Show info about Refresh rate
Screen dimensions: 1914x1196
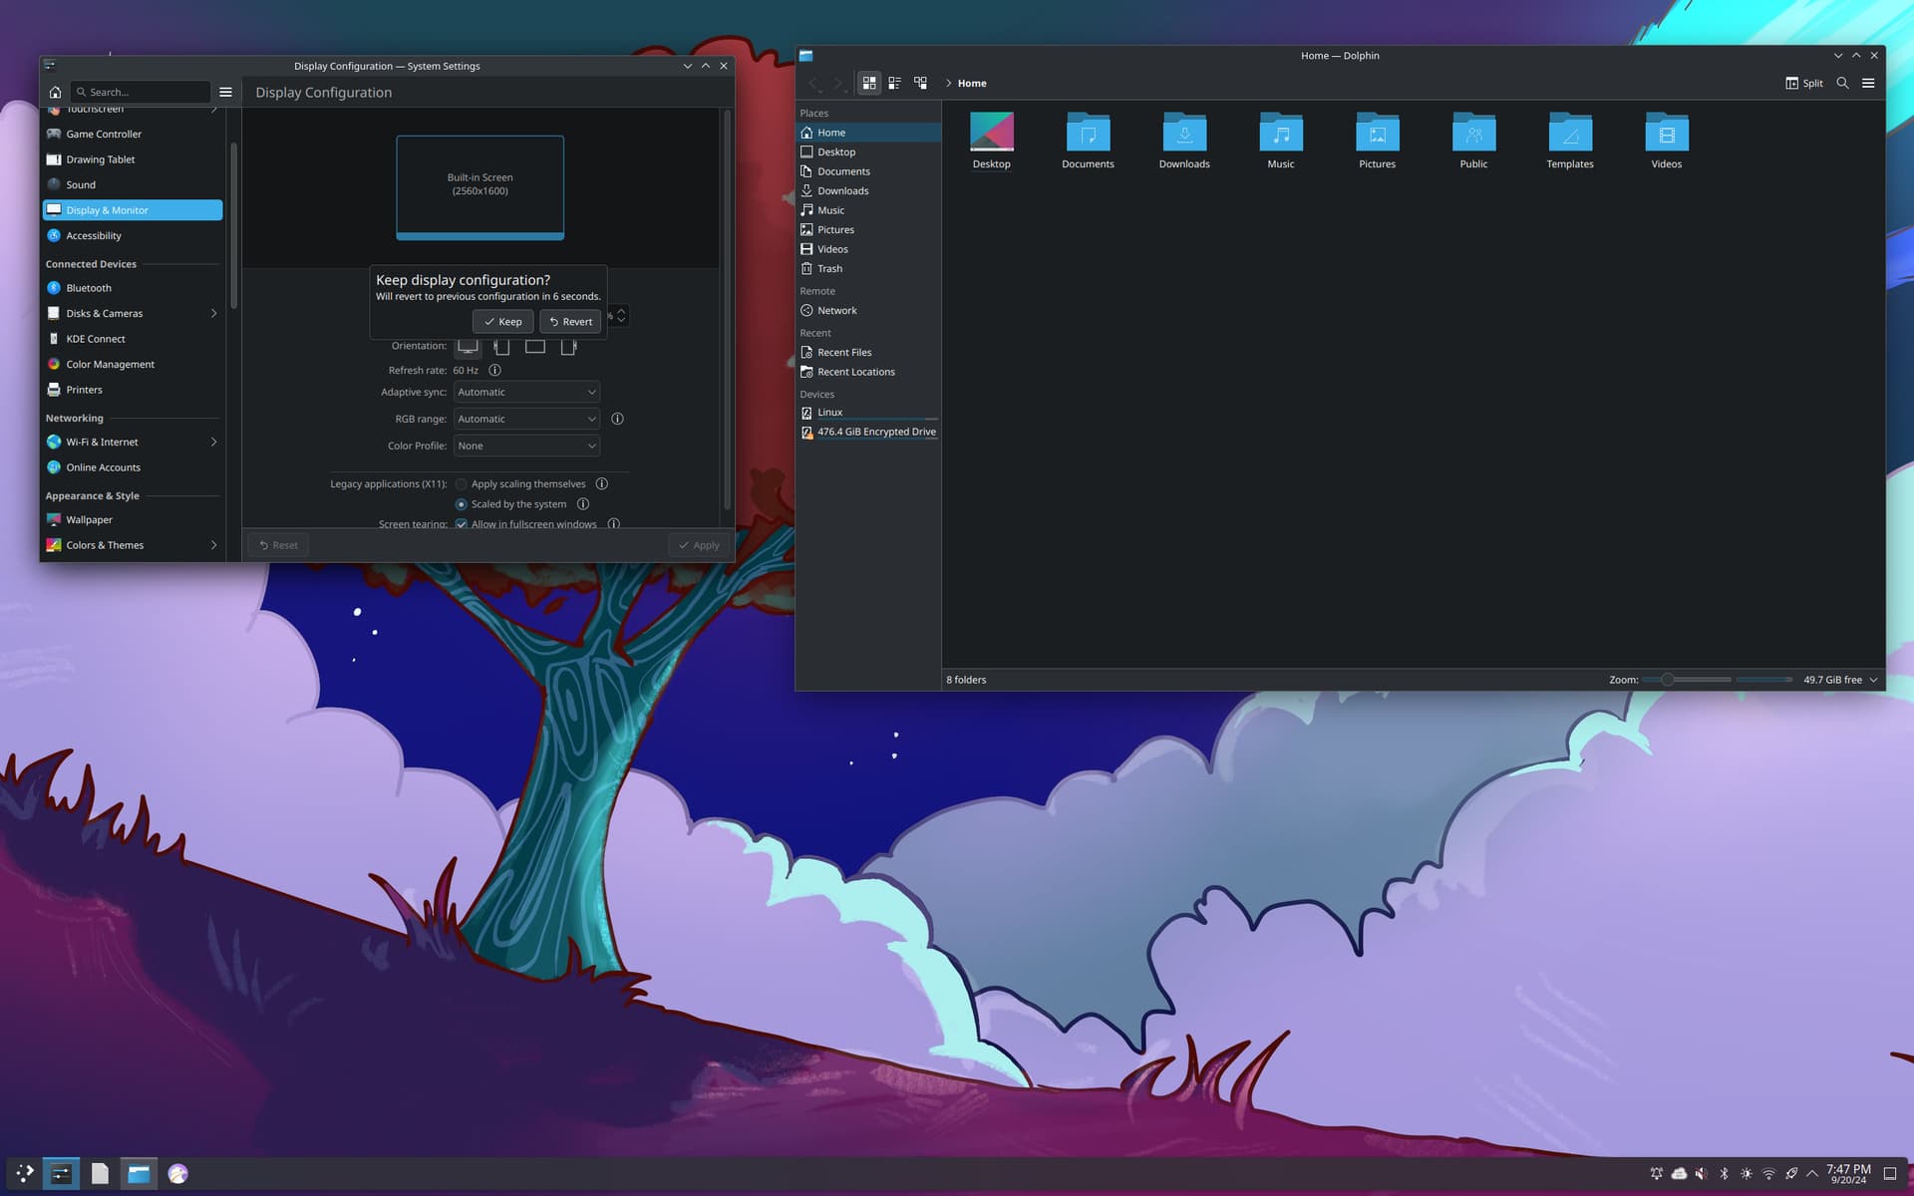coord(494,370)
